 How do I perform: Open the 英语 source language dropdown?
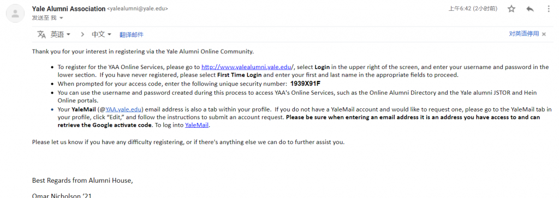point(60,34)
